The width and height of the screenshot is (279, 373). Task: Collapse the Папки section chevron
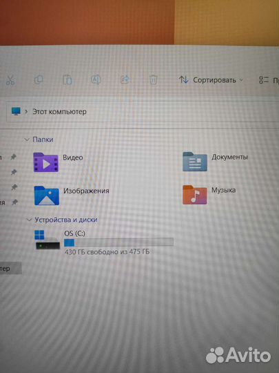27,140
